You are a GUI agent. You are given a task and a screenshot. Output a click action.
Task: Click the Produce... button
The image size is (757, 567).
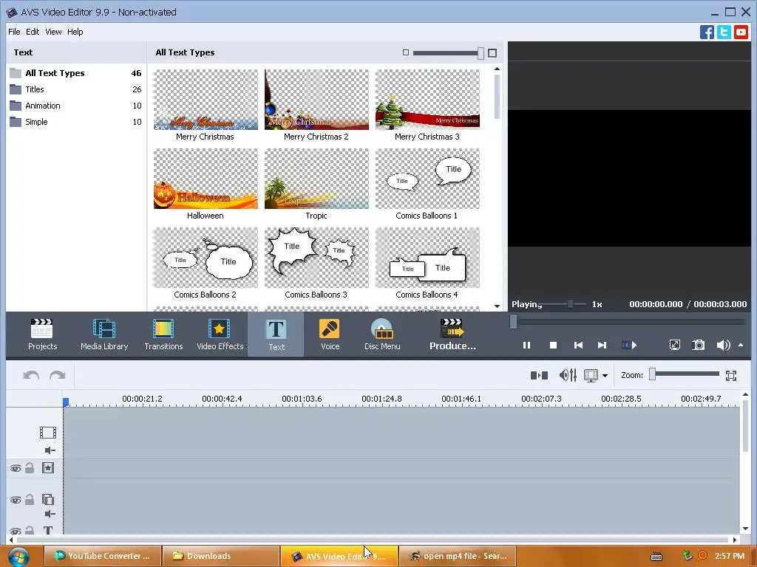(453, 334)
